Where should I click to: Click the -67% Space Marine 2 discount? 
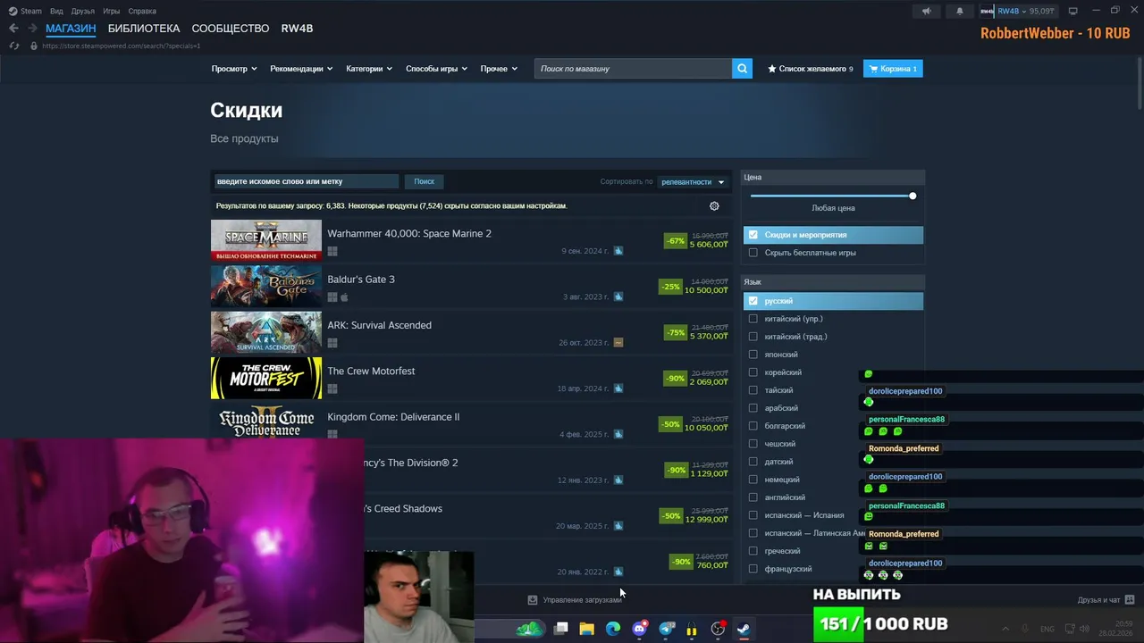pyautogui.click(x=676, y=241)
